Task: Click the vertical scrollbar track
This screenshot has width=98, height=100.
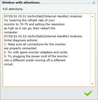Action: pyautogui.click(x=92, y=50)
